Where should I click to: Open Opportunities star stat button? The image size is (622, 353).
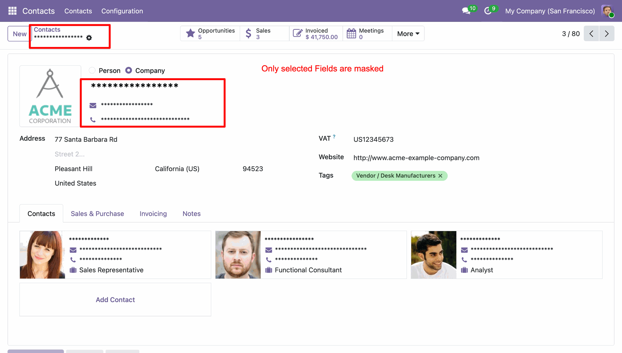(x=210, y=34)
